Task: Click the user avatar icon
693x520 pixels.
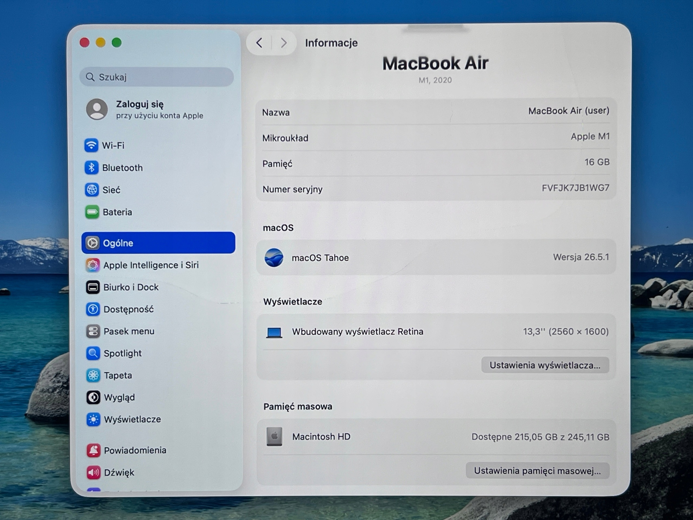Action: pyautogui.click(x=97, y=109)
